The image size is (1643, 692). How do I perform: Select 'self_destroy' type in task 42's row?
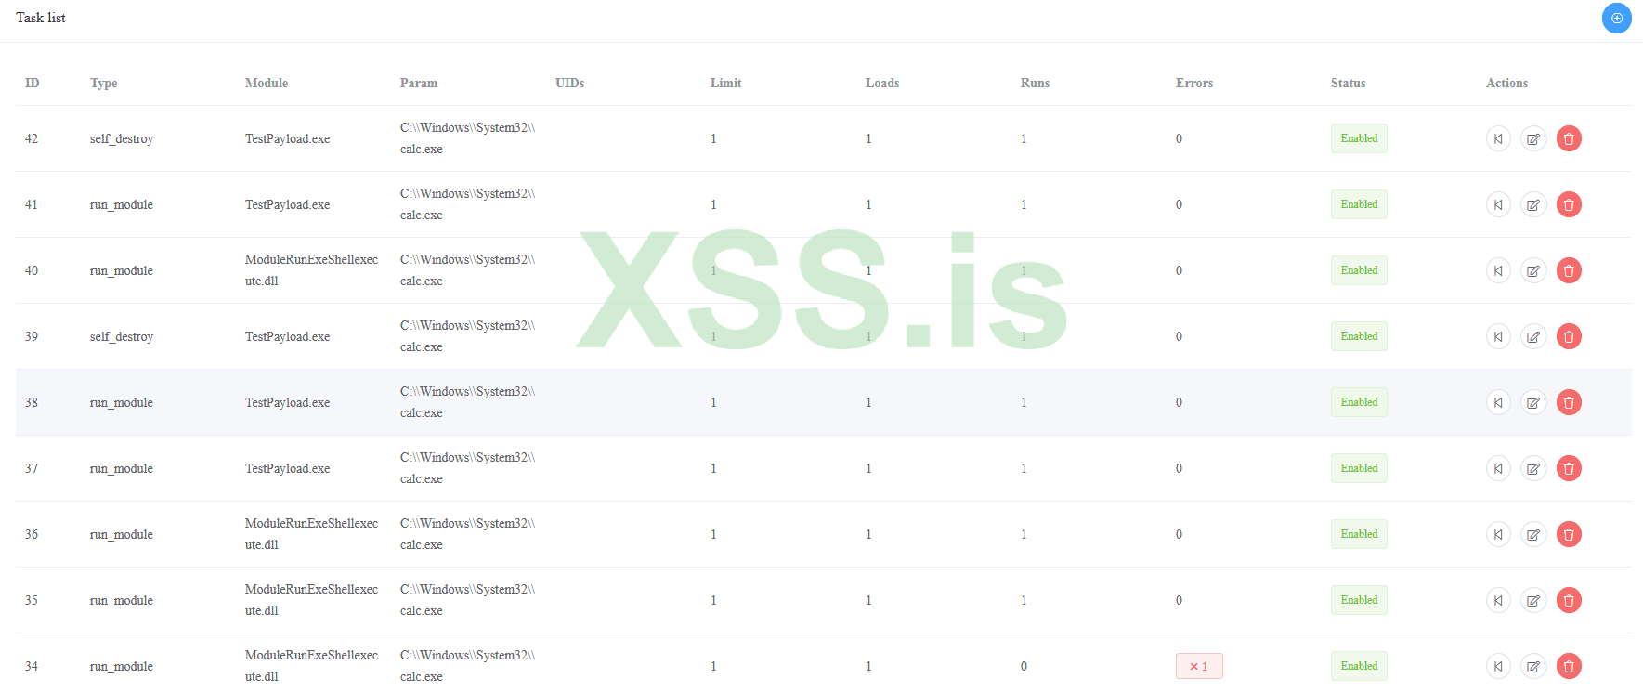tap(122, 138)
